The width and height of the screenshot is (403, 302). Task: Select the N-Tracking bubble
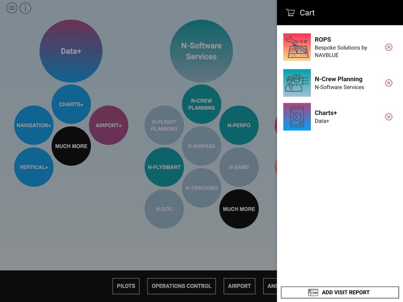click(201, 188)
